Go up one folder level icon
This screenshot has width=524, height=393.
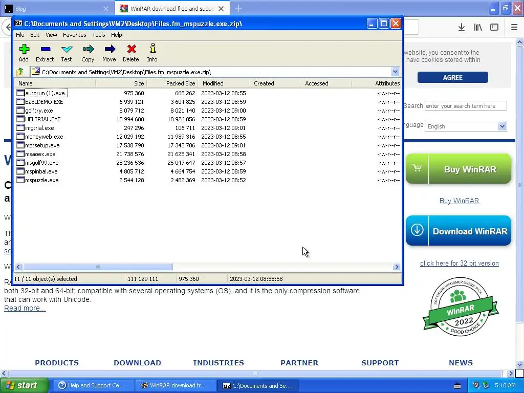[20, 72]
